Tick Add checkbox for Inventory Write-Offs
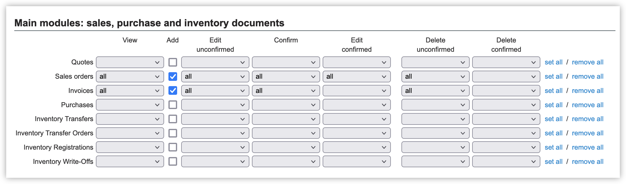Image resolution: width=626 pixels, height=184 pixels. [173, 162]
